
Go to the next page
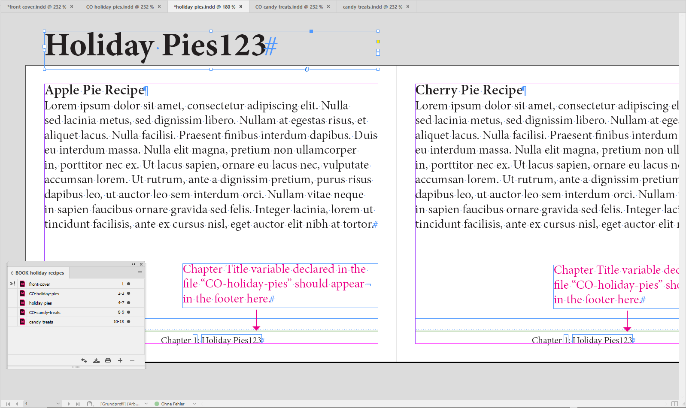[69, 404]
